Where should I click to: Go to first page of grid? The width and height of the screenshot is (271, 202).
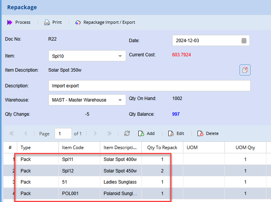[12, 133]
